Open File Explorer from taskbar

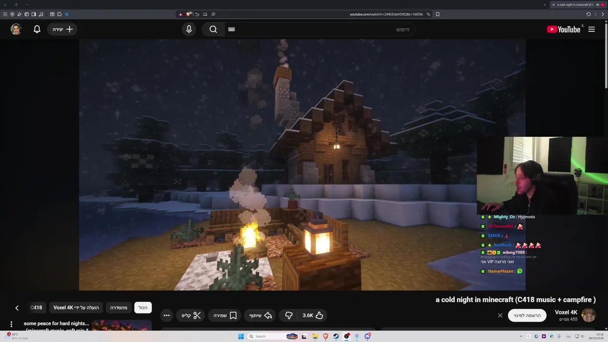point(315,336)
